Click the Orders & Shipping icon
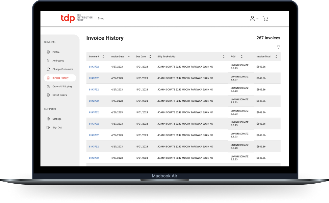The image size is (329, 203). pyautogui.click(x=48, y=87)
